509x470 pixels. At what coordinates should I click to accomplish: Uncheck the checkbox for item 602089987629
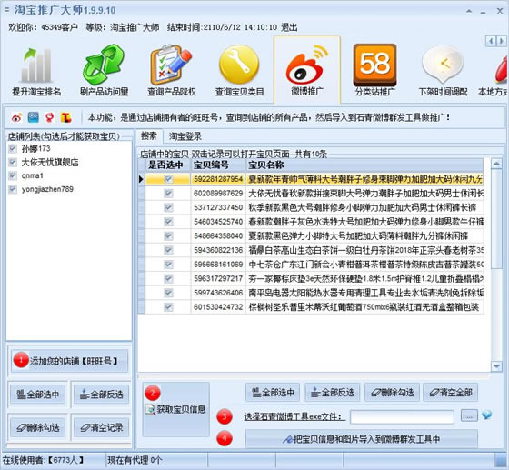[168, 193]
